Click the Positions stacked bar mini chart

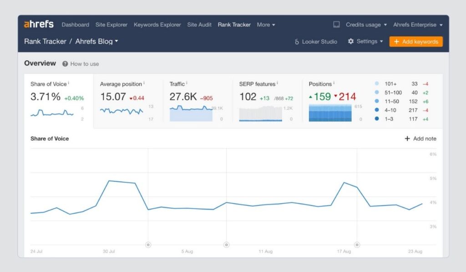pyautogui.click(x=330, y=113)
